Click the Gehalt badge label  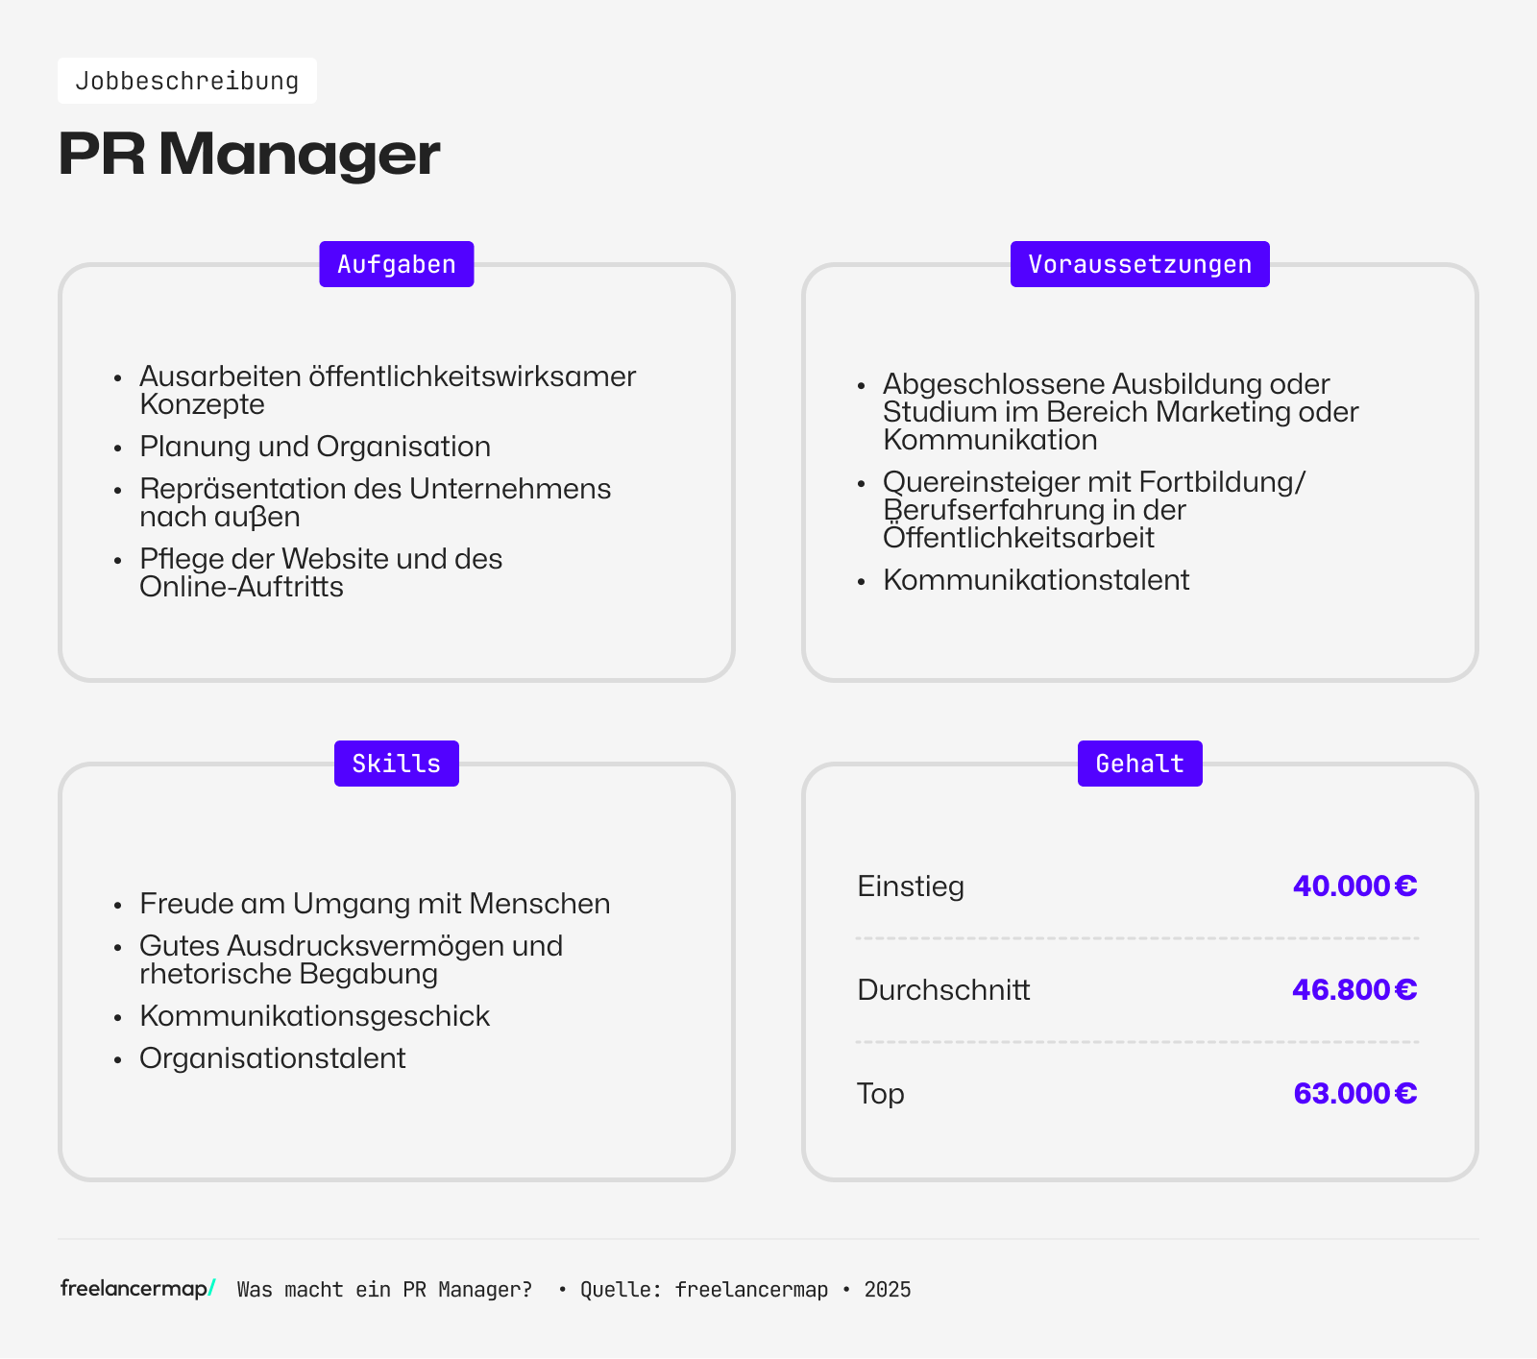(1139, 763)
